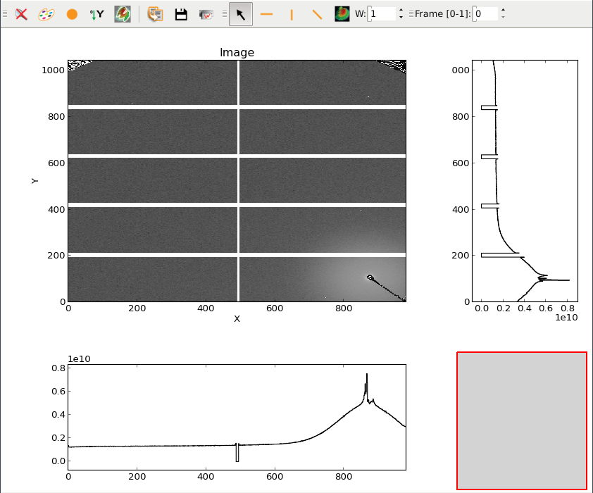Click the red-bordered gray preview panel
The width and height of the screenshot is (593, 493).
point(522,420)
